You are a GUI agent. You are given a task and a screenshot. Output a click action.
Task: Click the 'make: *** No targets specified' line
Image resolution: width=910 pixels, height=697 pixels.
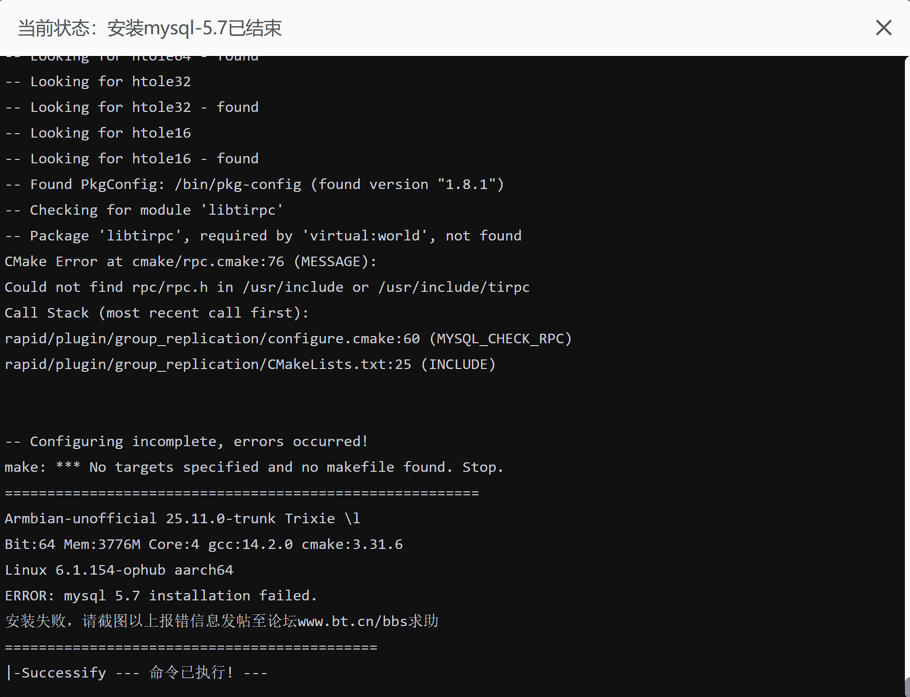[254, 467]
